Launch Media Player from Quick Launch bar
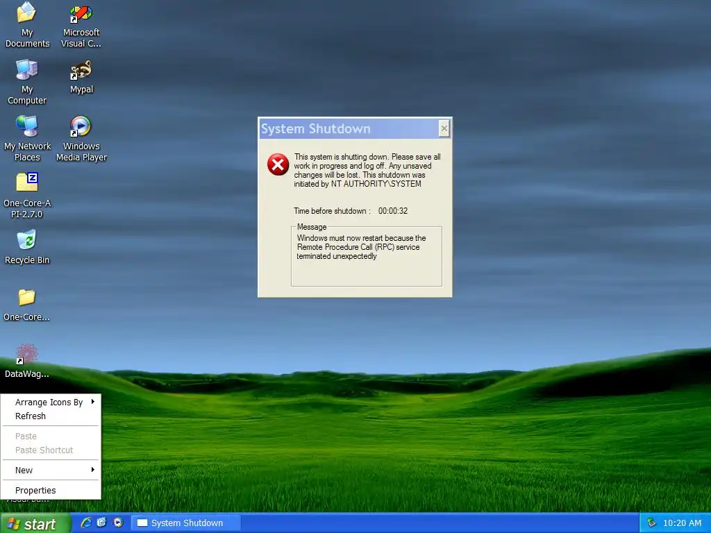 tap(118, 523)
